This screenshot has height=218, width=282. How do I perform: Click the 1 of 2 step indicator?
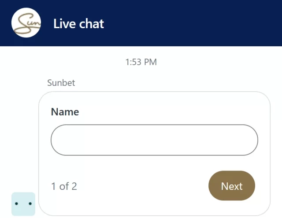64,186
